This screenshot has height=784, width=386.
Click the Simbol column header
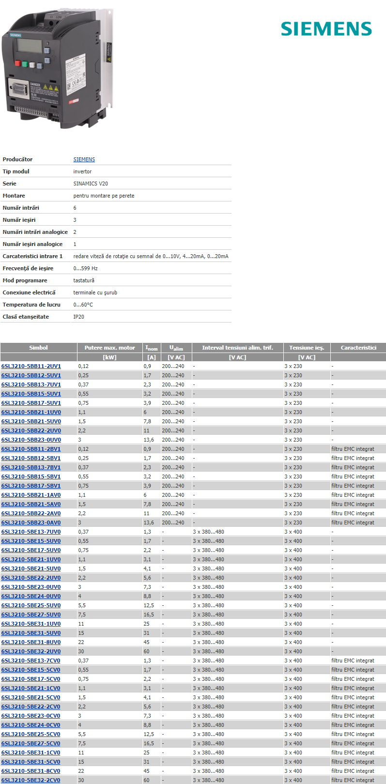click(x=38, y=348)
